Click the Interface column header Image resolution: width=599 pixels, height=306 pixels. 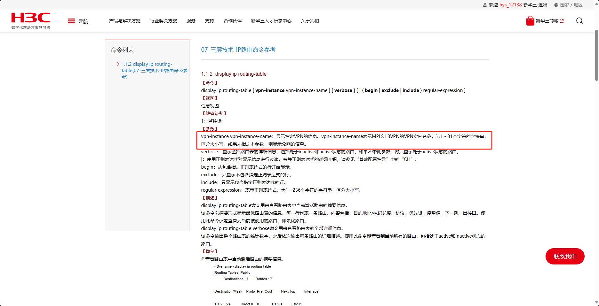[x=311, y=291]
